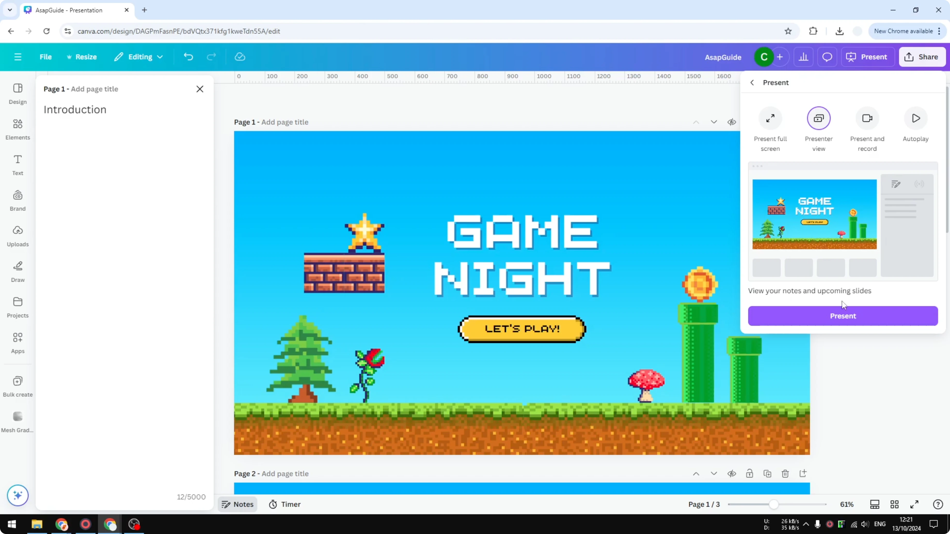This screenshot has width=950, height=534.
Task: Select the Draw tool
Action: tap(18, 272)
